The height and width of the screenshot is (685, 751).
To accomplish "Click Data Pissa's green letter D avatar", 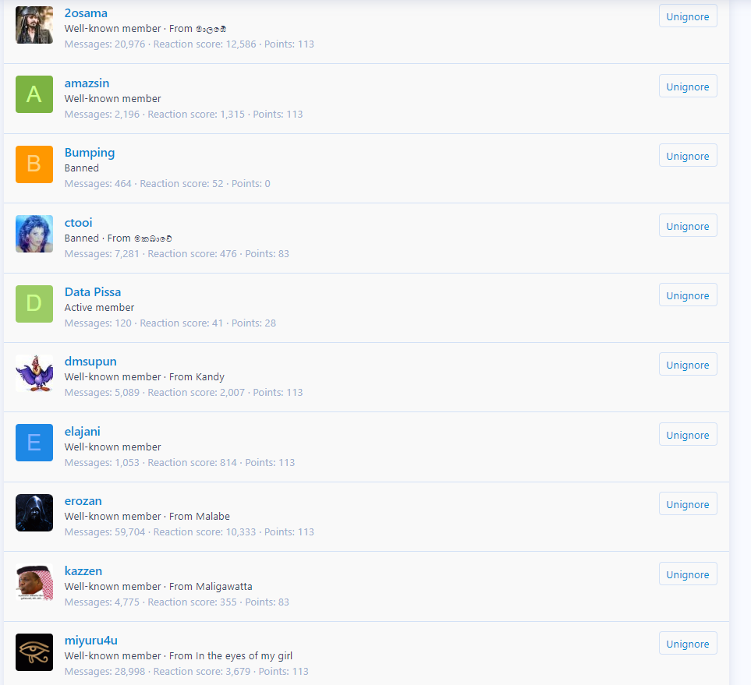I will (x=34, y=303).
